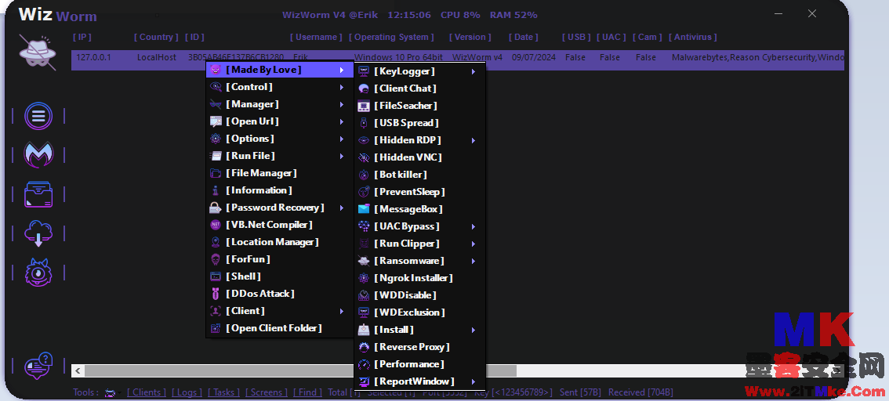The width and height of the screenshot is (889, 401).
Task: Click the Location Manager icon
Action: tap(216, 242)
